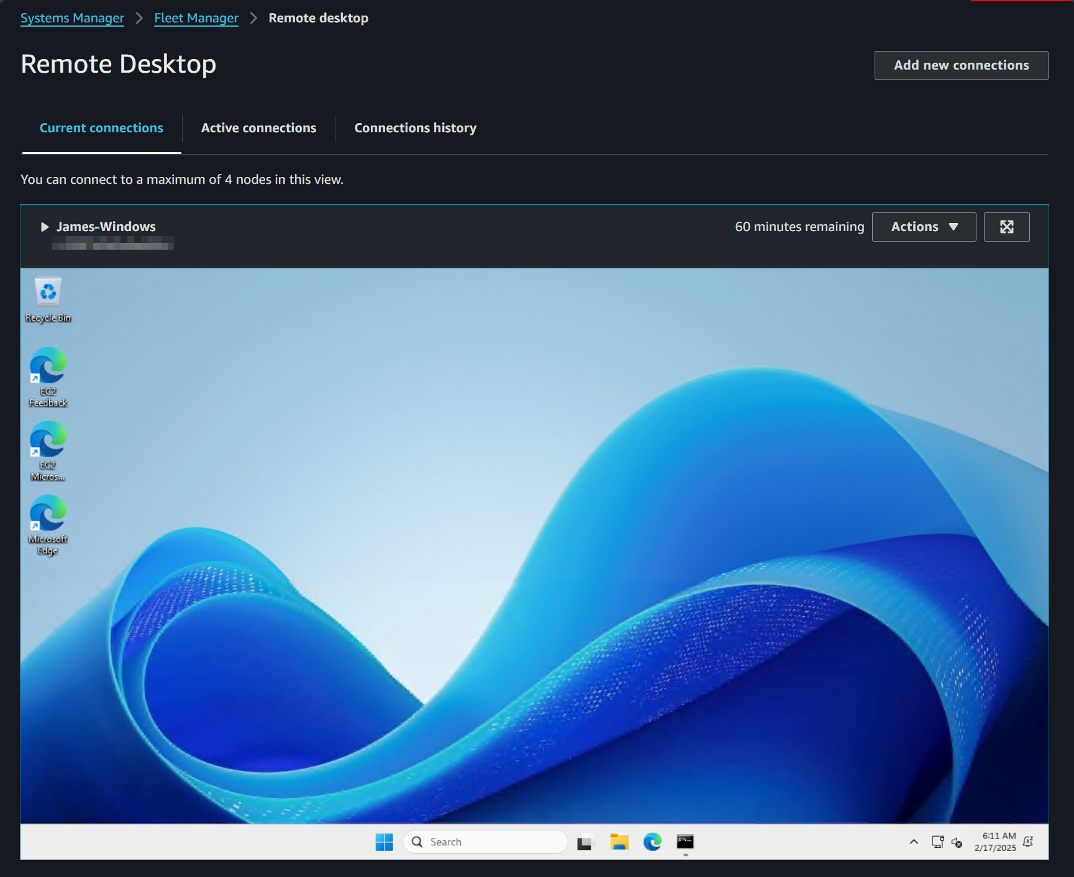The height and width of the screenshot is (877, 1074).
Task: Go to the Fleet Manager breadcrumb
Action: (x=196, y=18)
